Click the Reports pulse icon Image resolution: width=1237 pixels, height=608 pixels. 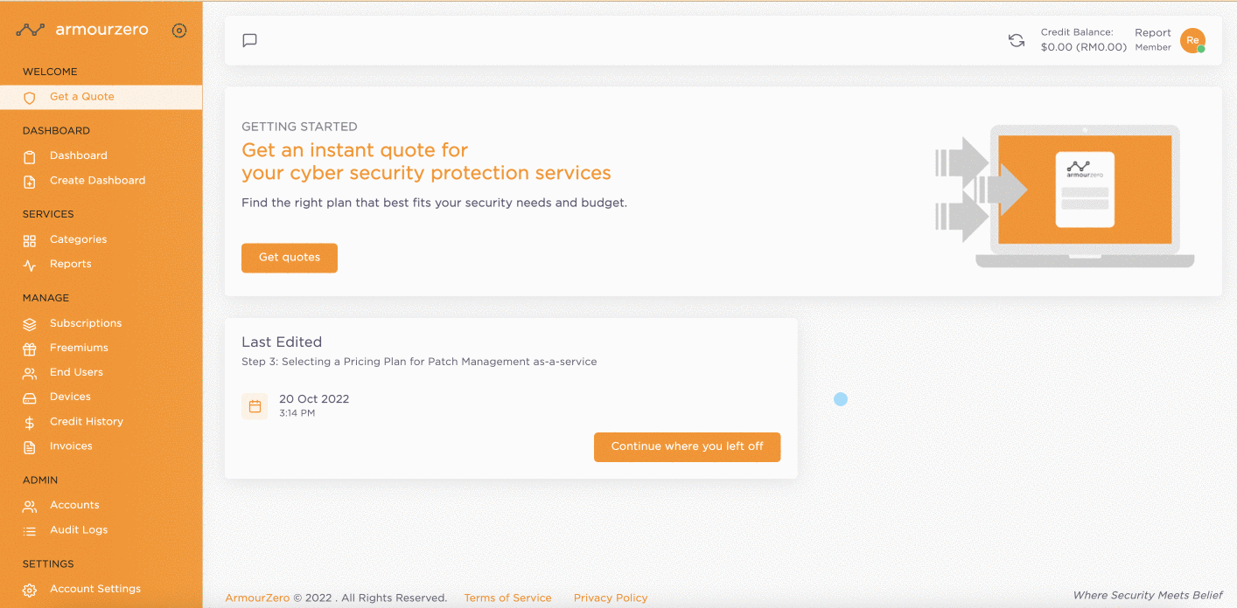click(x=30, y=266)
